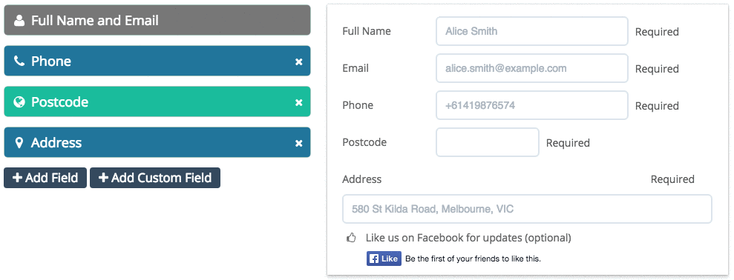Click the Add Custom Field button
This screenshot has height=280, width=734.
[155, 178]
